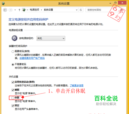Uncheck the 锁定 checkbox
Viewport: 129px width, 114px height.
pyautogui.click(x=13, y=106)
